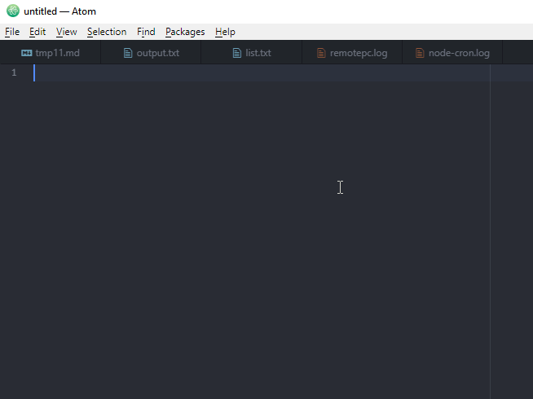Click the file icon beside list.txt
This screenshot has width=533, height=399.
[x=237, y=54]
